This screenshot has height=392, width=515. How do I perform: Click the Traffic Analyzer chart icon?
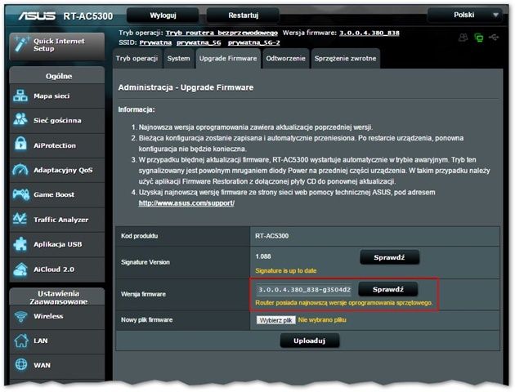pos(20,219)
